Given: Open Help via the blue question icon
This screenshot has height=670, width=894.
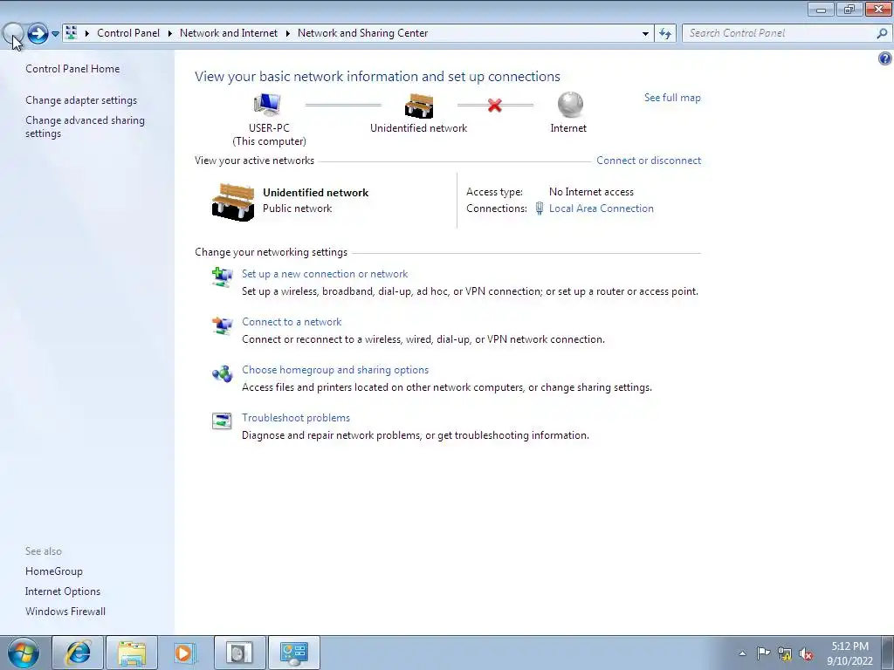Looking at the screenshot, I should (x=885, y=58).
